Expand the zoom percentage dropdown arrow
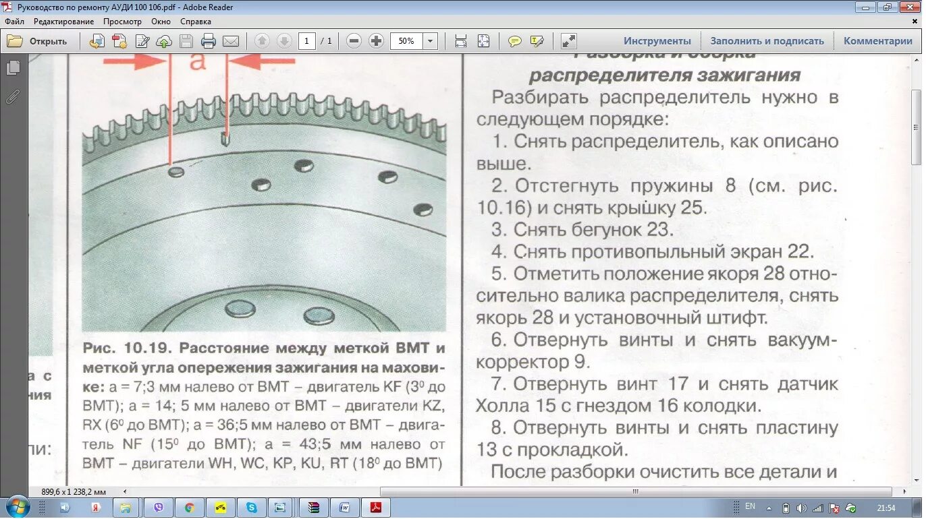Screen dimensions: 926x519 (x=431, y=41)
